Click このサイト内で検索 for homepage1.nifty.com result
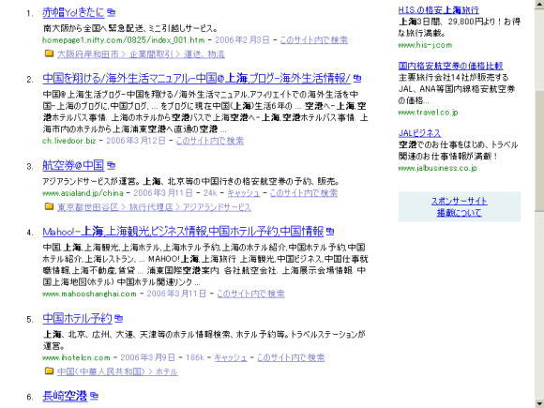 [313, 40]
